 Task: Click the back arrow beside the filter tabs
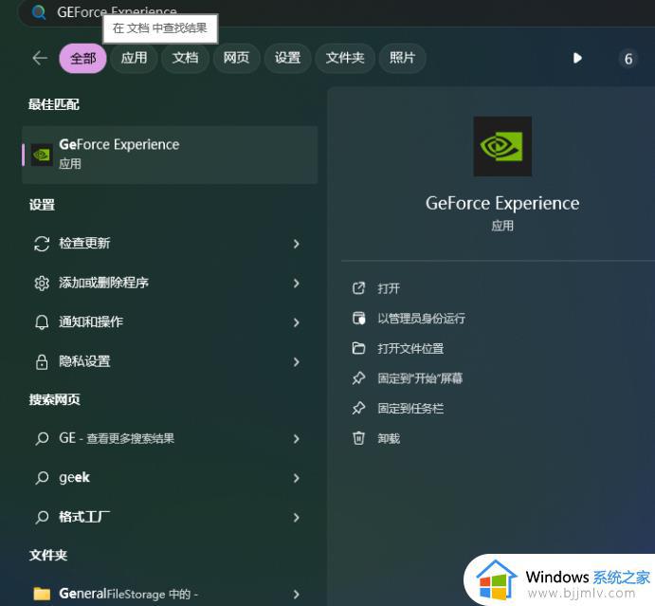coord(40,58)
